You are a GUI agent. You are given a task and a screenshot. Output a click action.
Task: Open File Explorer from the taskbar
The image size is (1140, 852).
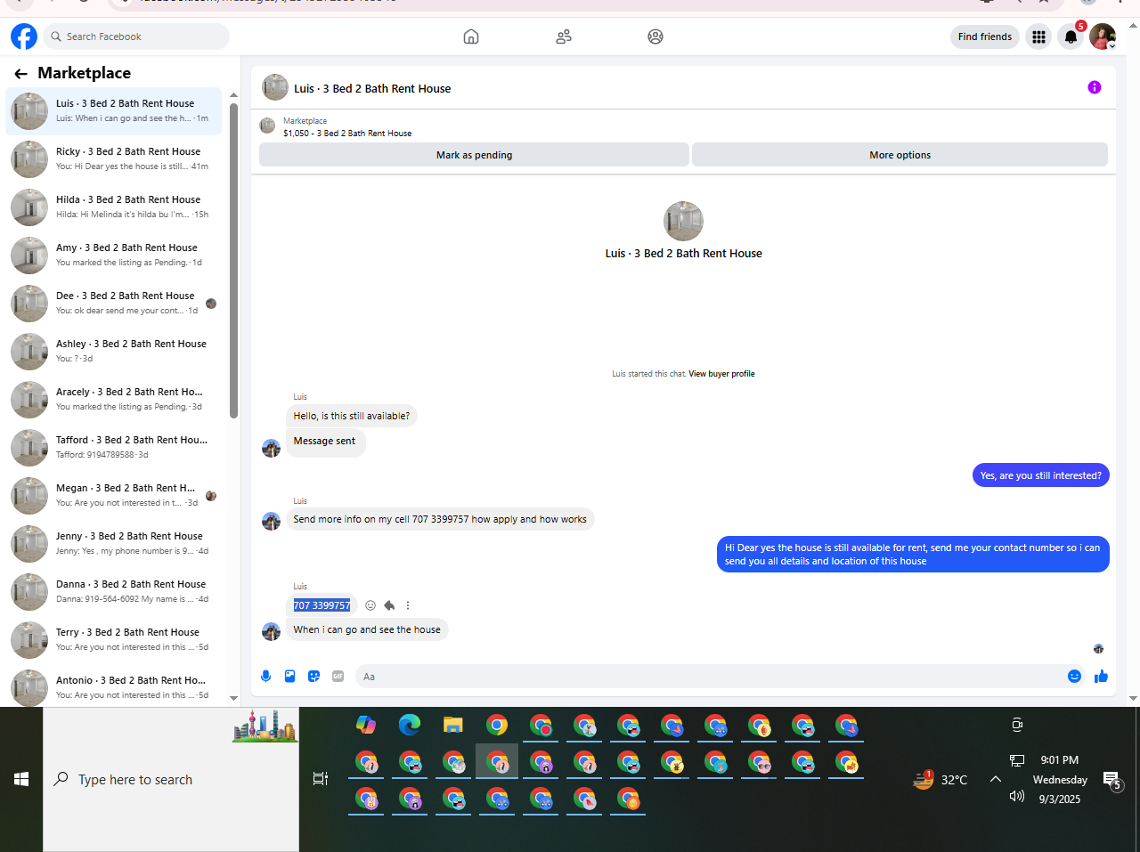453,725
